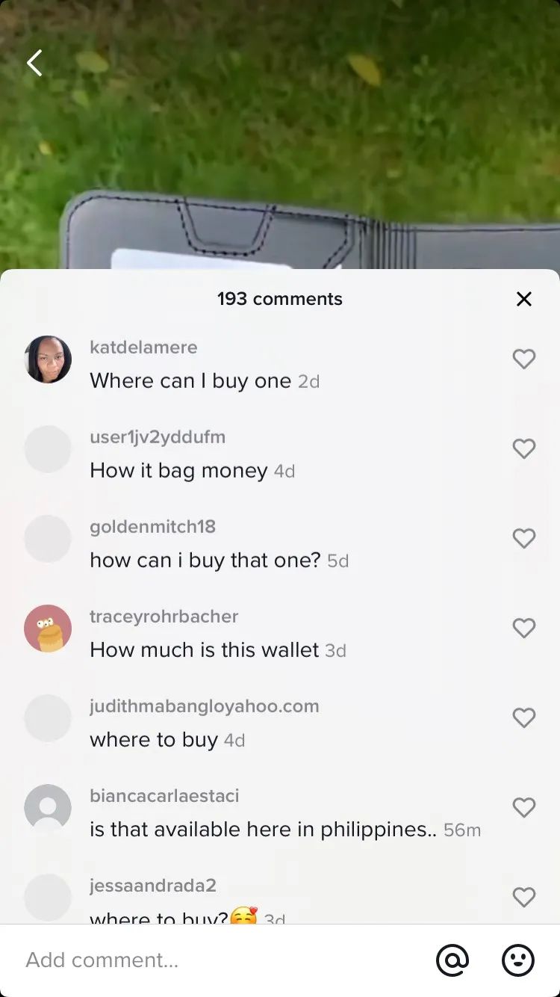Select the comment 'How it bag money'

click(178, 471)
